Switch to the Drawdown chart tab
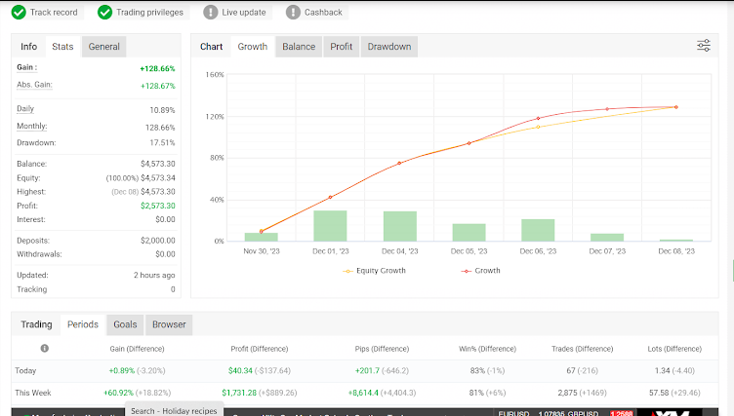The image size is (734, 416). tap(389, 47)
